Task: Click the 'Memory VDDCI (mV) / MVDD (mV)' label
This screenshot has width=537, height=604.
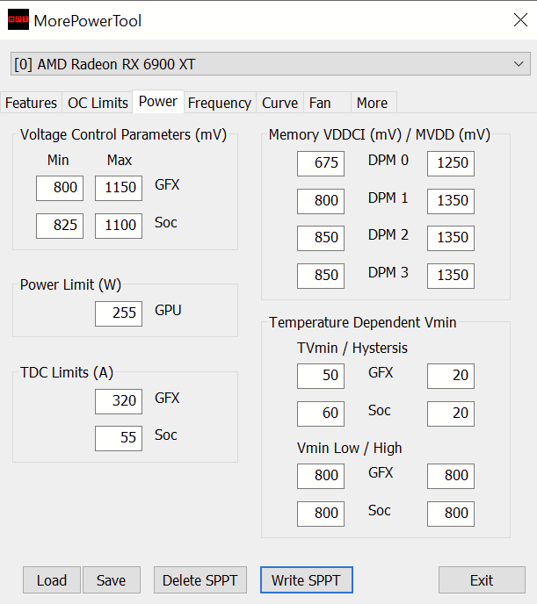Action: (380, 135)
